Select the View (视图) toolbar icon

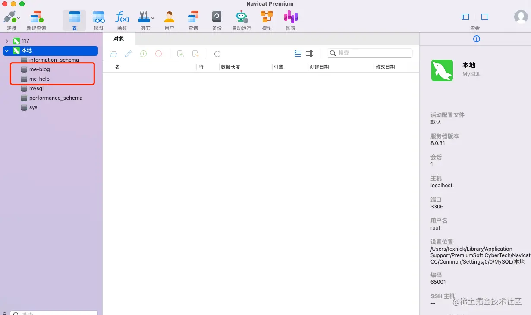tap(98, 17)
